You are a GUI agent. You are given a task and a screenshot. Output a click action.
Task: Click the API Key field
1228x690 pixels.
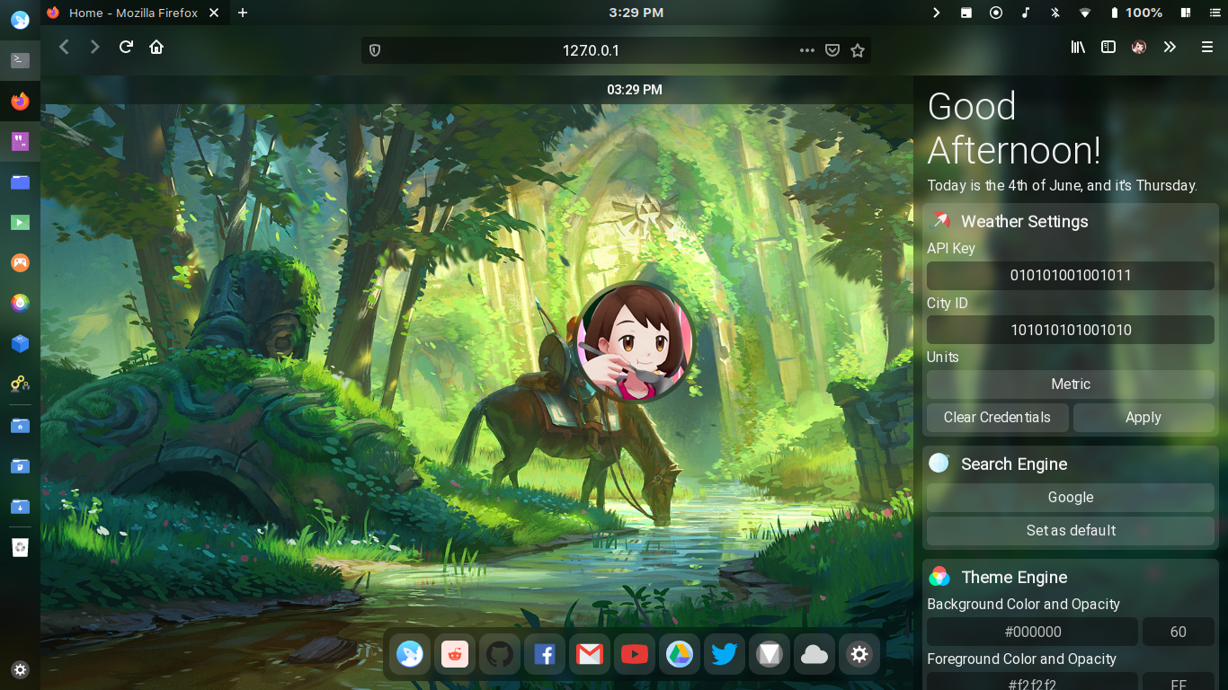click(1071, 276)
